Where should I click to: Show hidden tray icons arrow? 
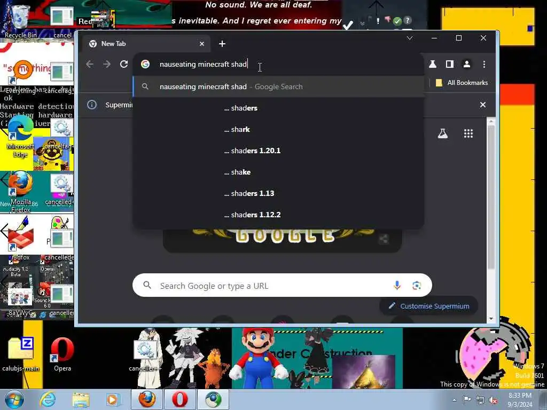point(454,400)
